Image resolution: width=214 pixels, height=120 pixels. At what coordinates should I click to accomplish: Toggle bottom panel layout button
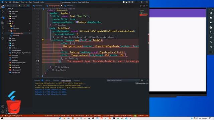point(126,2)
